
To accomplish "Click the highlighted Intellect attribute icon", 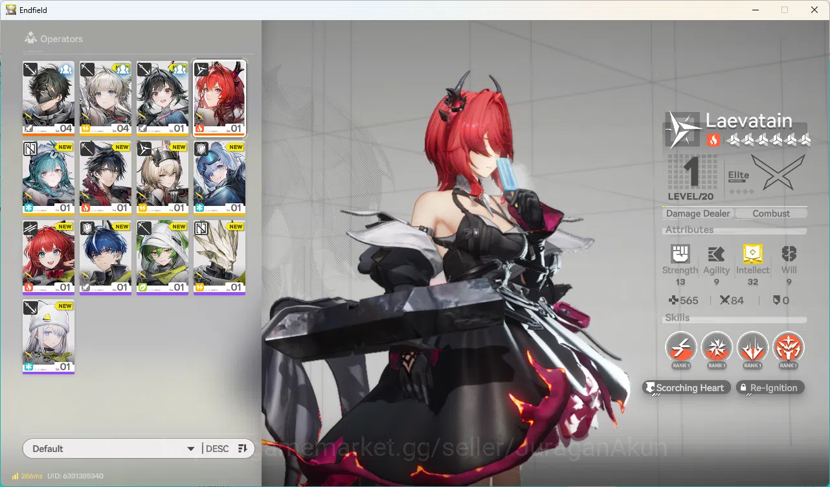I will click(x=753, y=254).
